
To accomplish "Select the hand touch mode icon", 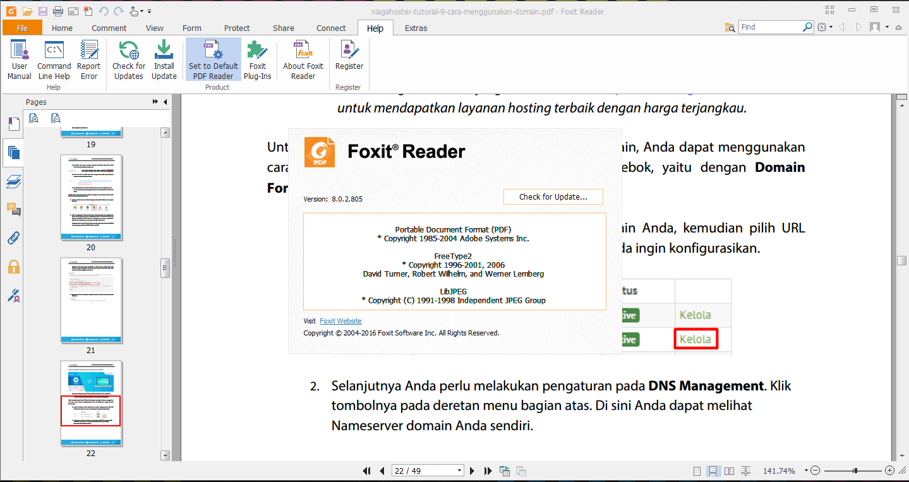I will [134, 11].
